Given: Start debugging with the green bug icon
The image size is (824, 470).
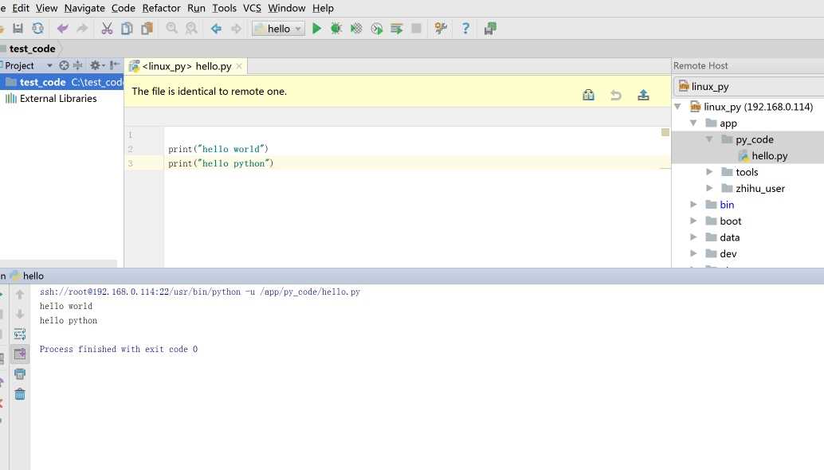Looking at the screenshot, I should click(335, 29).
